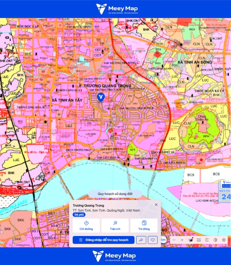Click the P. TRƯƠNG QUANG TRỌNG map label
Viewport: 231px width, 265px height.
[105, 86]
